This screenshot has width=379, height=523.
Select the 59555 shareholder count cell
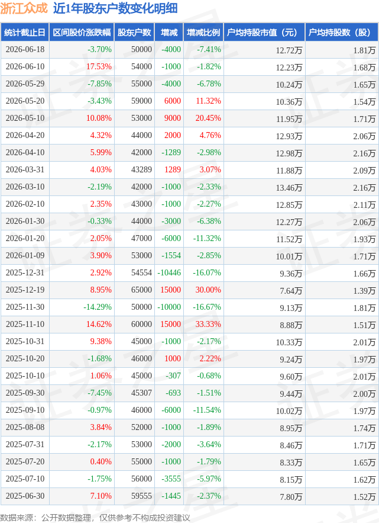[141, 496]
